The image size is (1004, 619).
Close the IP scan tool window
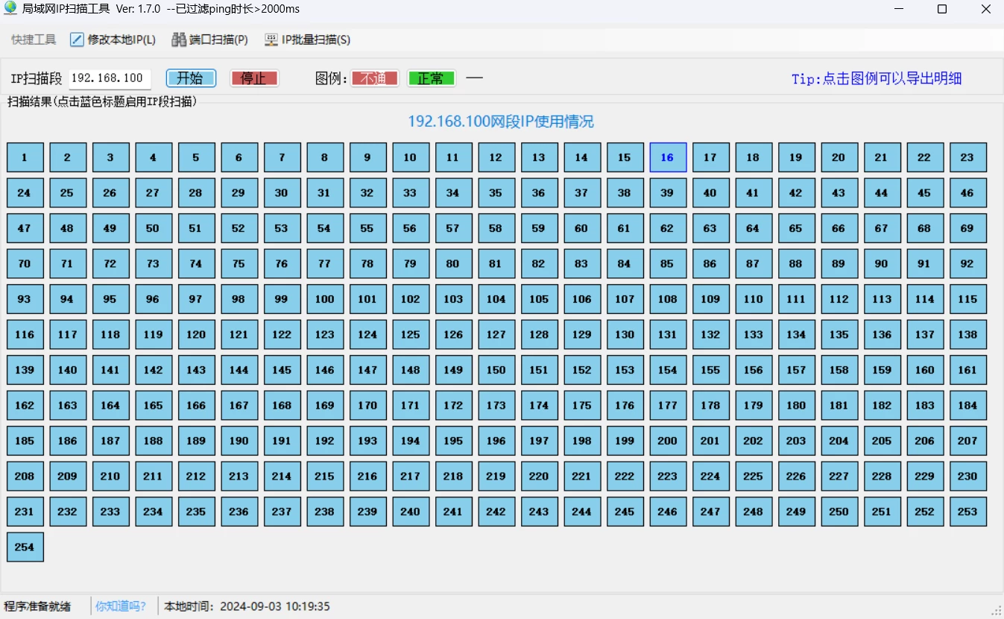click(x=986, y=9)
